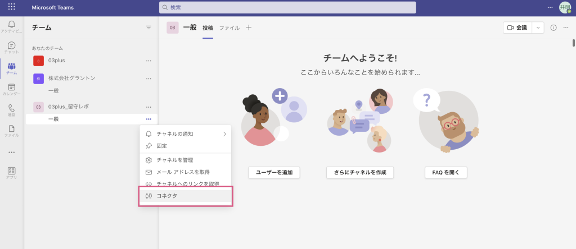Switch to the Files (ファイル) tab
This screenshot has height=249, width=576.
coord(229,27)
